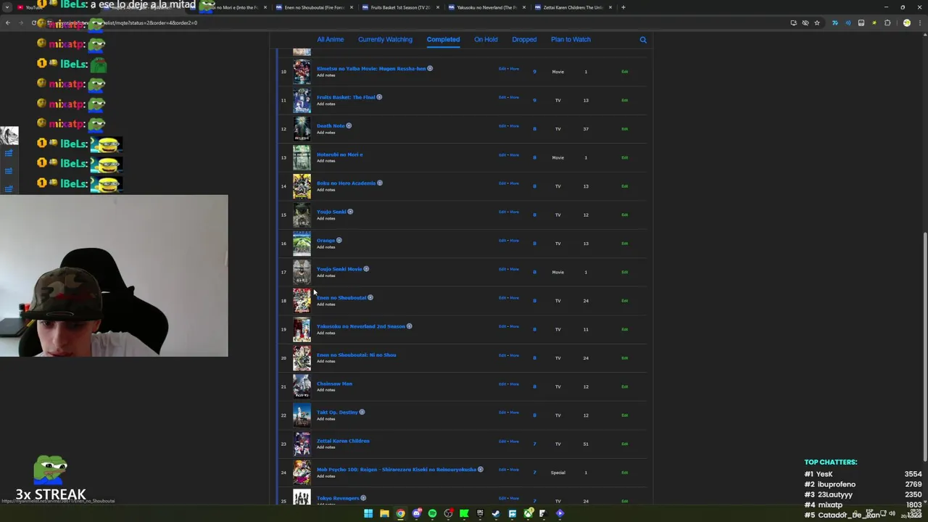Click Add notes under Hotarubi no Mori e
Screen dimensions: 928x522
326,161
